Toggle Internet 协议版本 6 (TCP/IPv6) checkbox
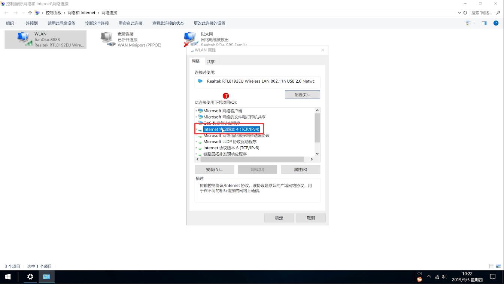504x284 pixels. click(x=196, y=148)
